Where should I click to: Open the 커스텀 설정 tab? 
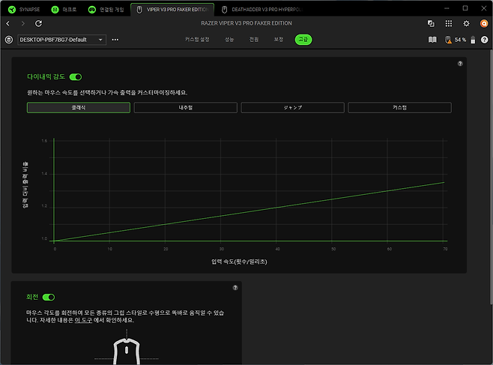click(197, 39)
